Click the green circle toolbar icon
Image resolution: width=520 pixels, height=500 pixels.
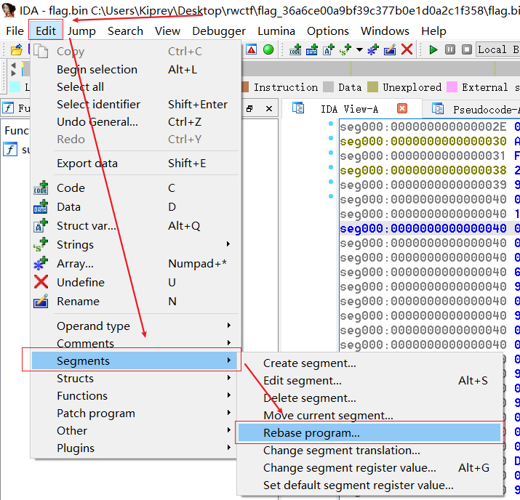tap(268, 49)
